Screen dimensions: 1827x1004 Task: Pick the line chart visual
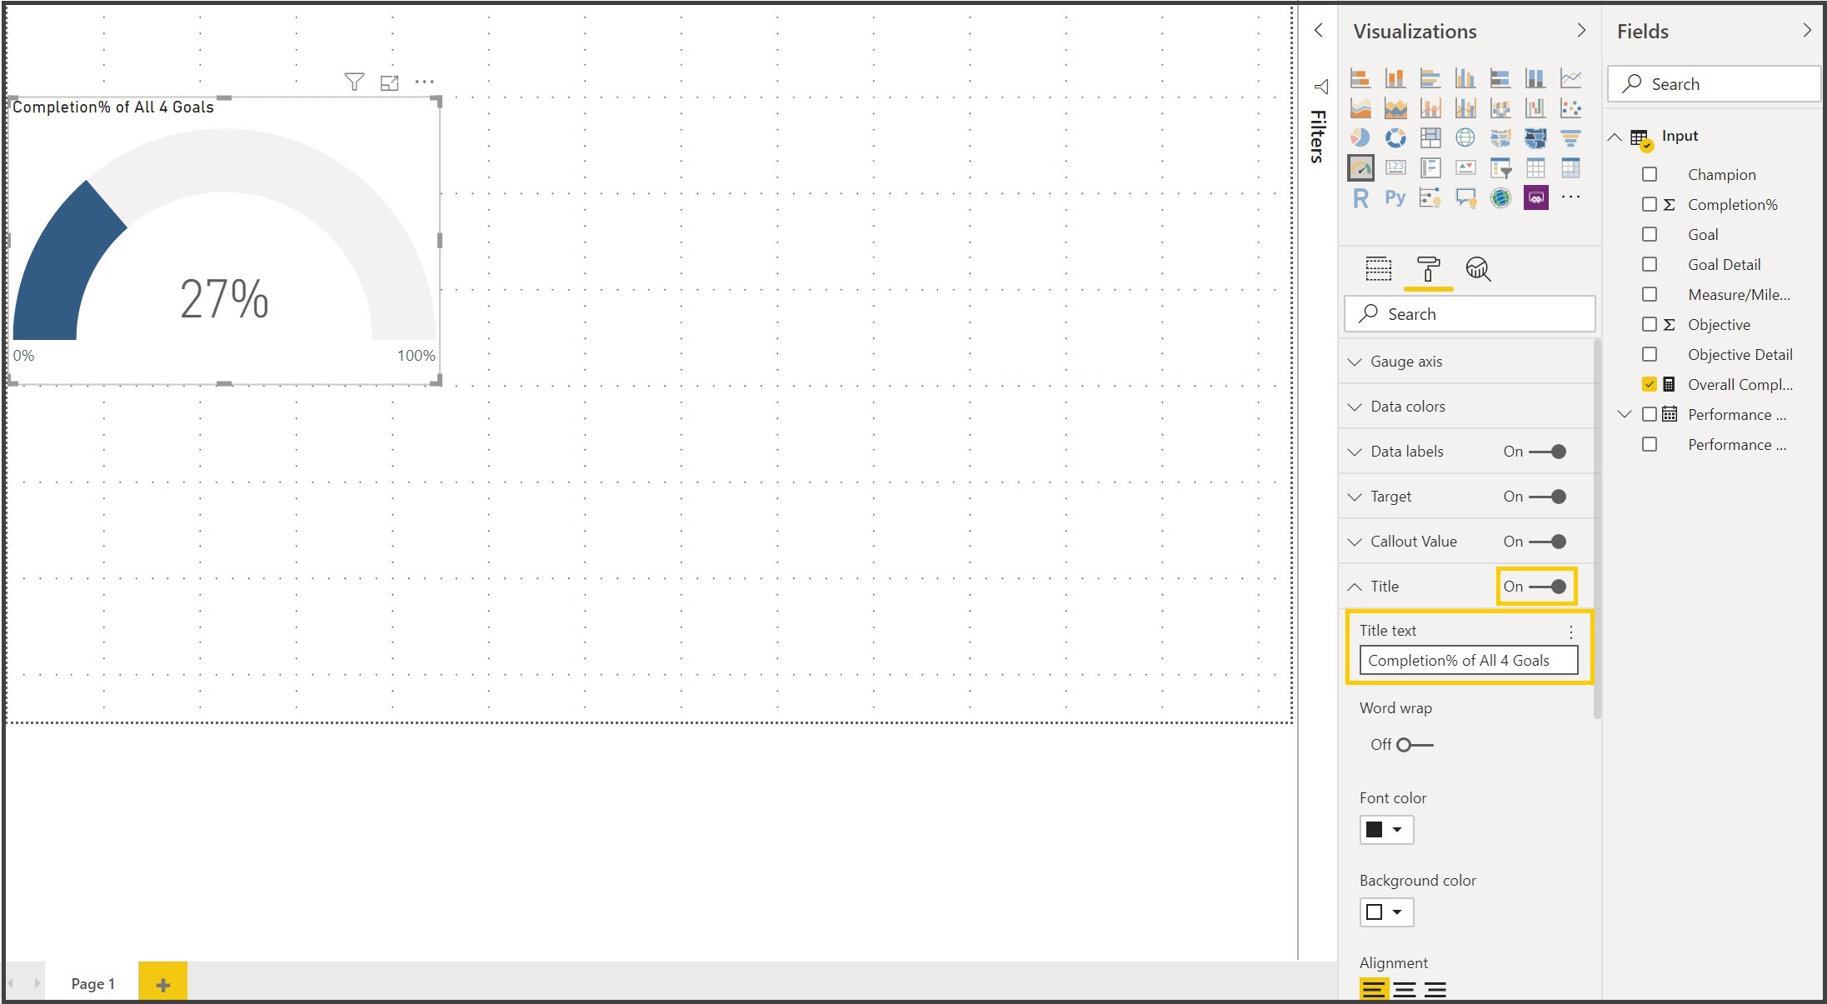click(1571, 78)
